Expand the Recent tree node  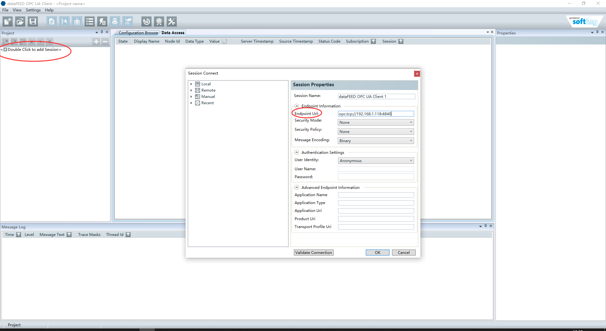pos(191,103)
